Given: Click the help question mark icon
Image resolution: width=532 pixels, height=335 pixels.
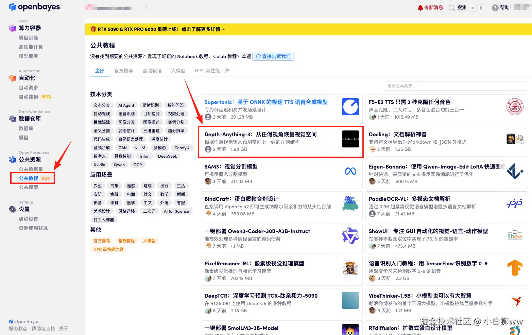Looking at the screenshot, I should tap(495, 8).
